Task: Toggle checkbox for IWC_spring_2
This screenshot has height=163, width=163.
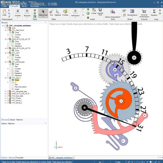Action: (x=7, y=103)
